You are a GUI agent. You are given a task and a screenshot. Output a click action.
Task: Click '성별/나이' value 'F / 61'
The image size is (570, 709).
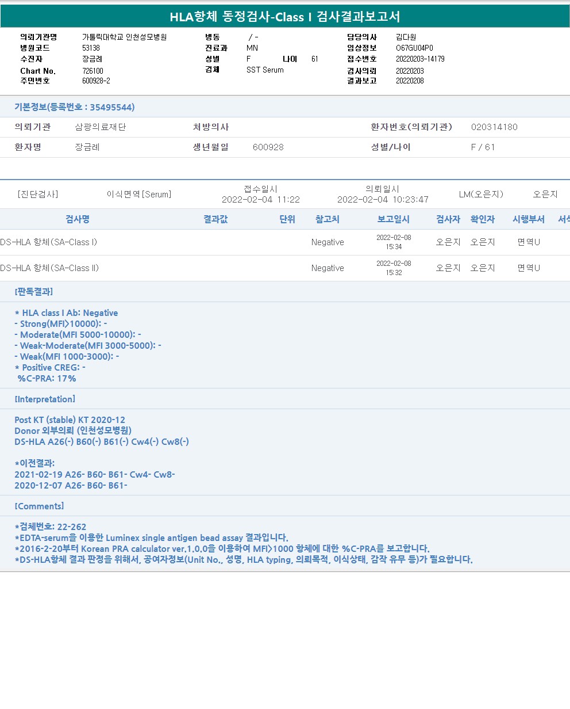pos(483,147)
